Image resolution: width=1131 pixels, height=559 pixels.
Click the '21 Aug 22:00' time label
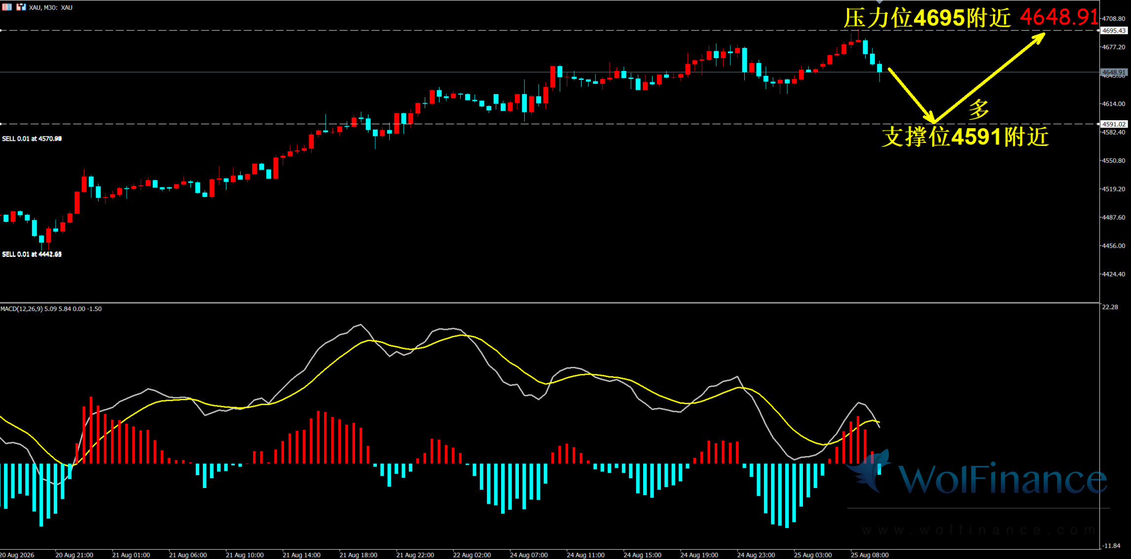pyautogui.click(x=415, y=555)
